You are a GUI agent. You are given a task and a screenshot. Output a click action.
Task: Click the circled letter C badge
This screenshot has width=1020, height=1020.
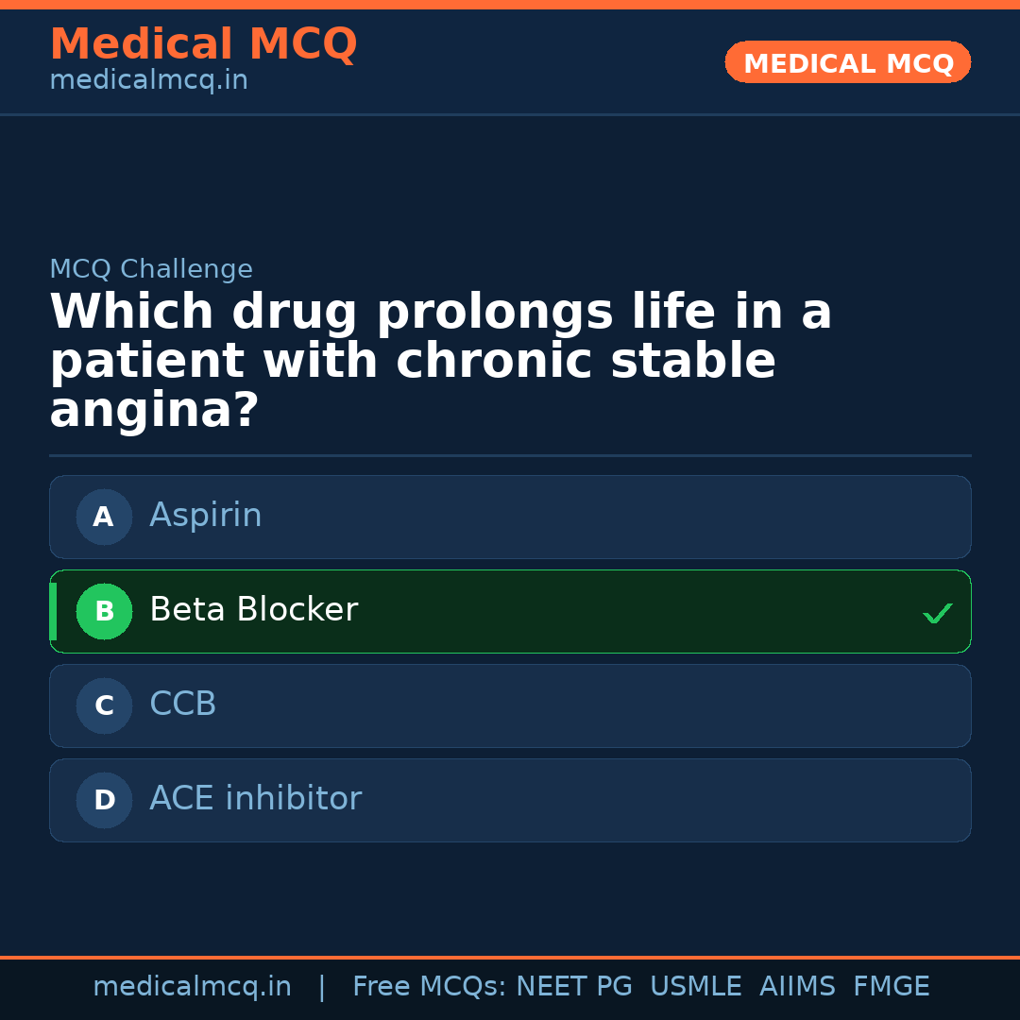(x=104, y=705)
